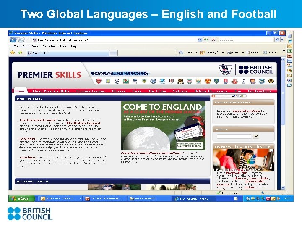Go back with the IE Back arrow
Viewport: 302px width, 227px height.
point(13,40)
